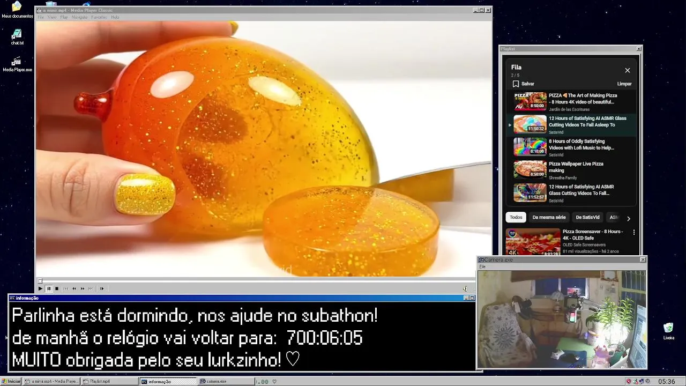Open the Help menu in Media Player Classic
Viewport: 686px width, 386px height.
(x=115, y=17)
